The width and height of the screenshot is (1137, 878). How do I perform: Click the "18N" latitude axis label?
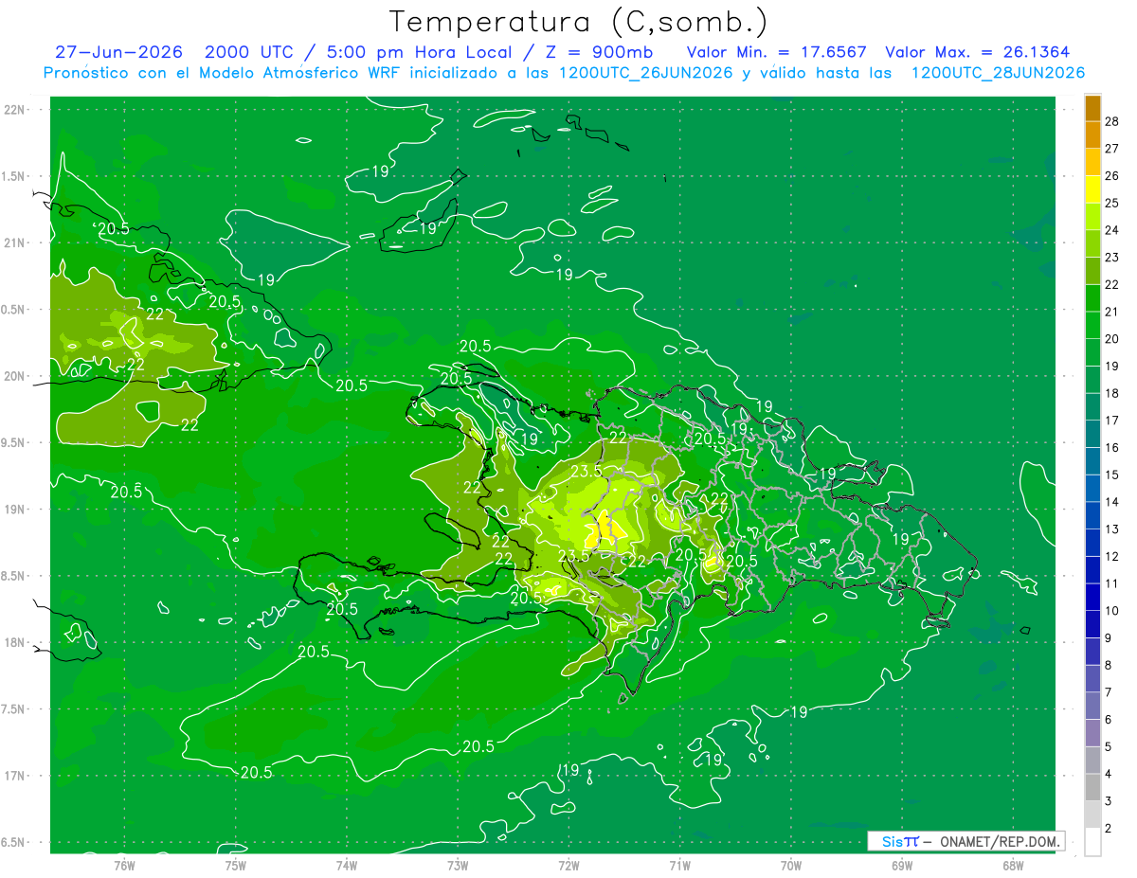click(x=16, y=642)
